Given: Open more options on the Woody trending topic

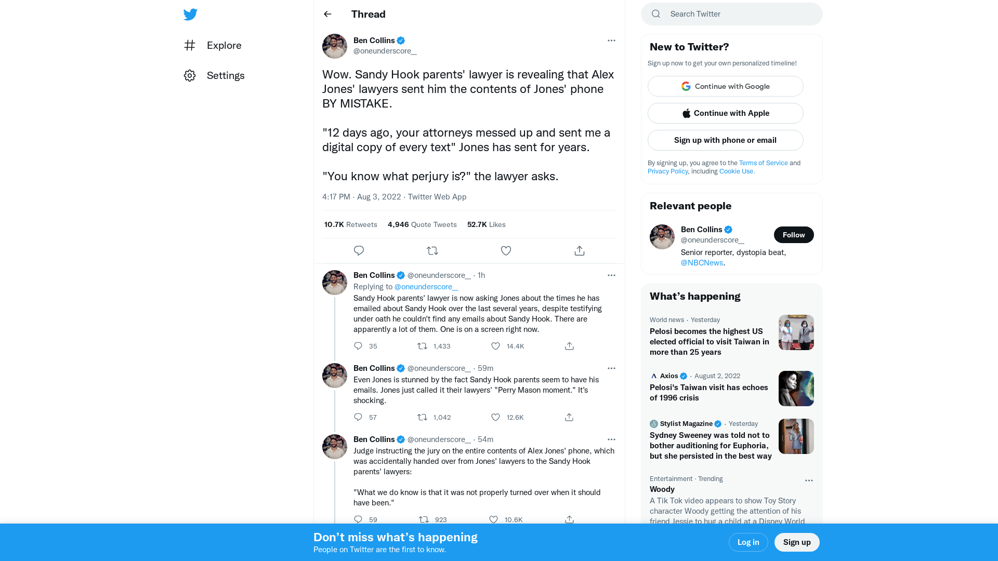Looking at the screenshot, I should coord(809,480).
